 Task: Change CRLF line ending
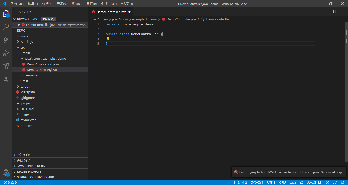pyautogui.click(x=283, y=182)
